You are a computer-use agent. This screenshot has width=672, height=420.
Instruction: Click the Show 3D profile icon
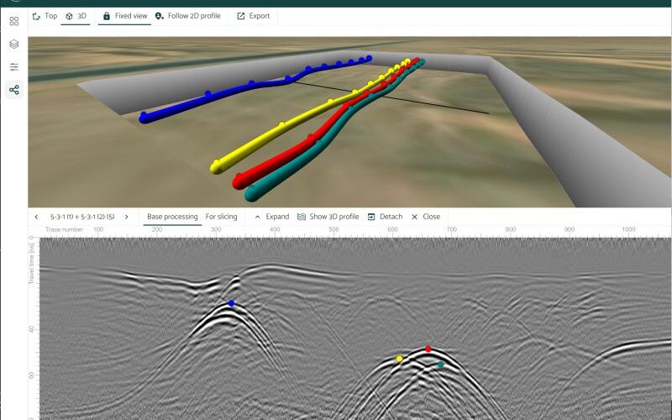click(302, 217)
